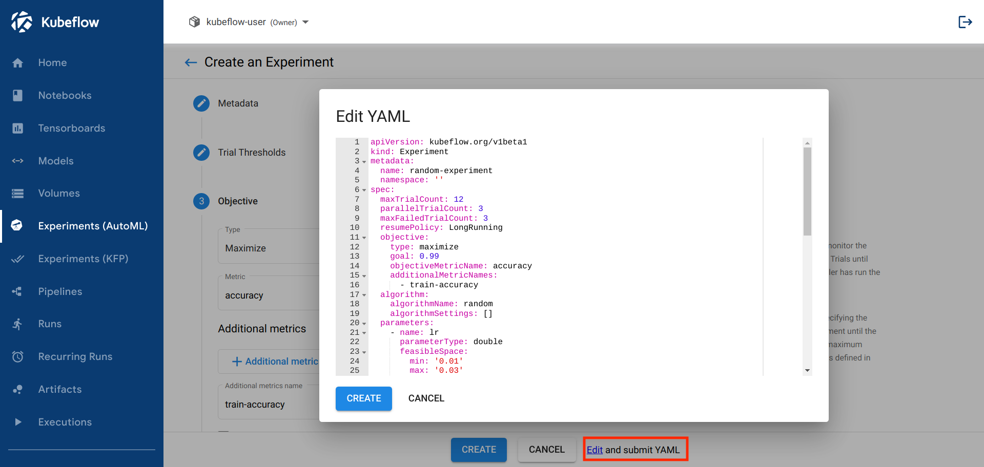
Task: Click the logout icon in the top bar
Action: click(965, 22)
